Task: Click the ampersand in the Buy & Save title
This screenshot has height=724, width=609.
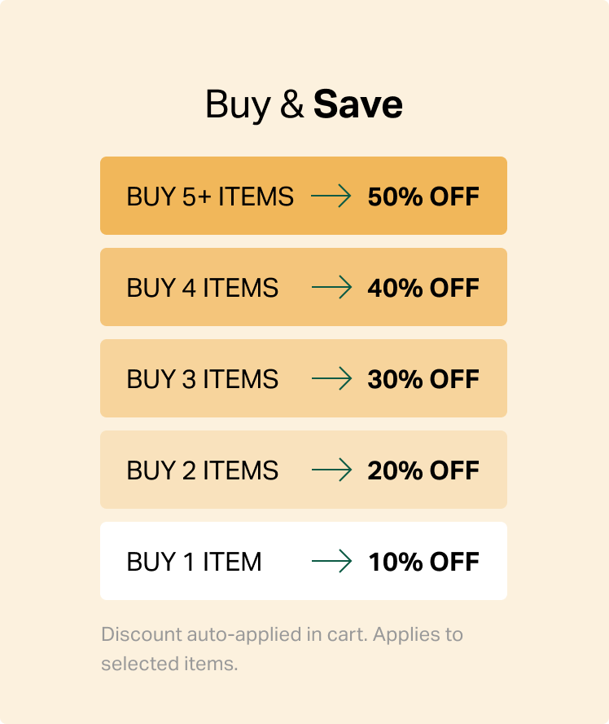Action: [x=291, y=106]
